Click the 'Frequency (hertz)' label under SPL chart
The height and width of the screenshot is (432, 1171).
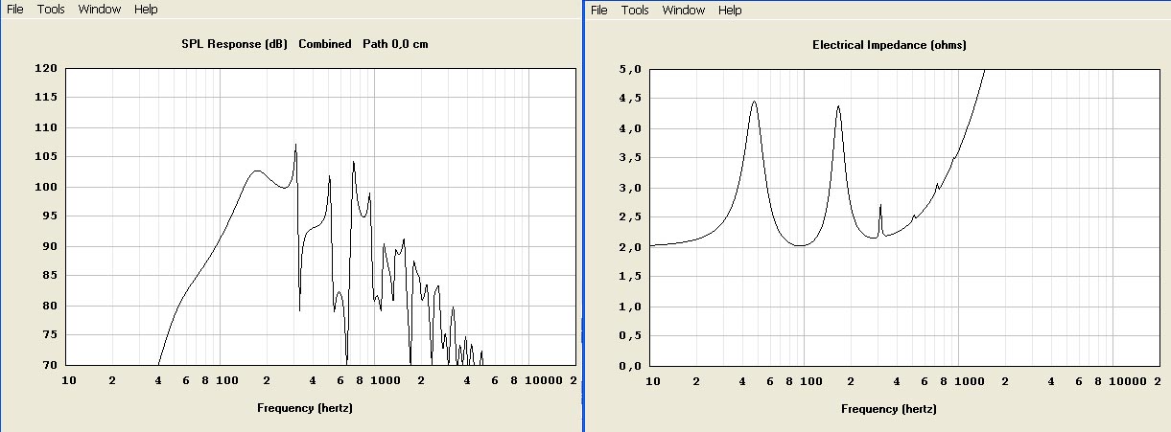coord(305,408)
